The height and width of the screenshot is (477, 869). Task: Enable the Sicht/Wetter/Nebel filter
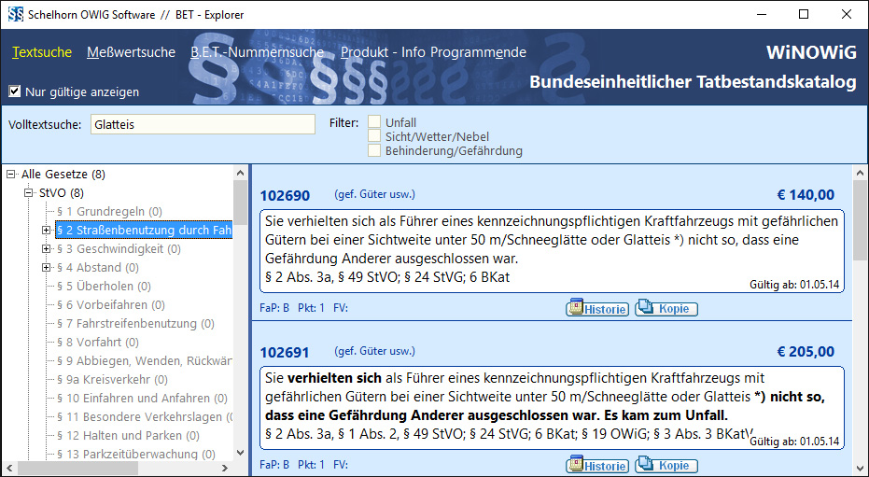(374, 136)
